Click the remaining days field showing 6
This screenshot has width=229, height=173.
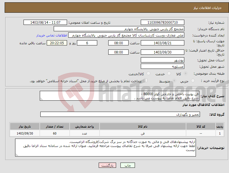point(87,43)
